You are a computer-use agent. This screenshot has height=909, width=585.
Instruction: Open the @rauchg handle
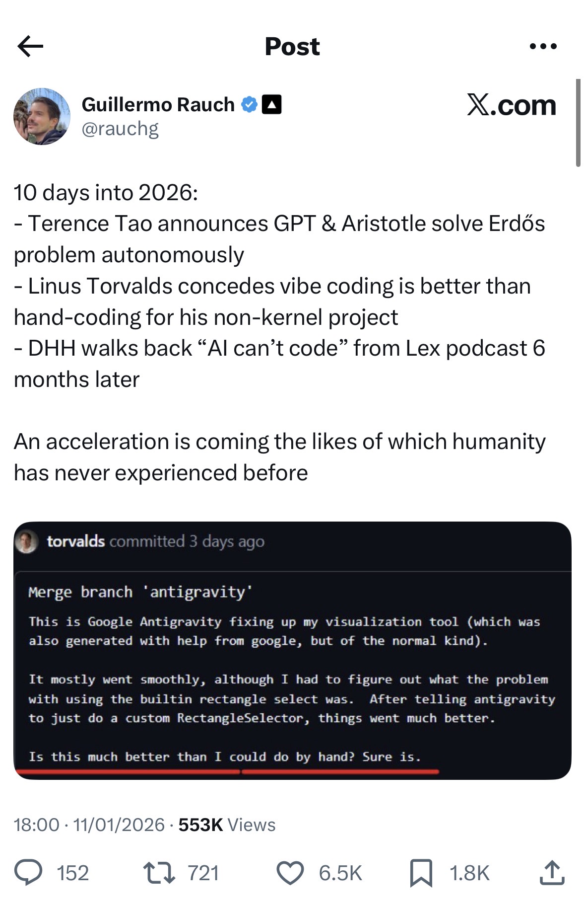point(120,129)
